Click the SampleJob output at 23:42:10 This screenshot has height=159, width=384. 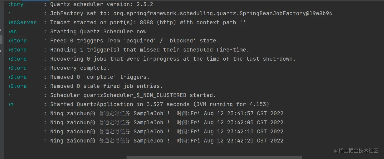click(x=167, y=132)
